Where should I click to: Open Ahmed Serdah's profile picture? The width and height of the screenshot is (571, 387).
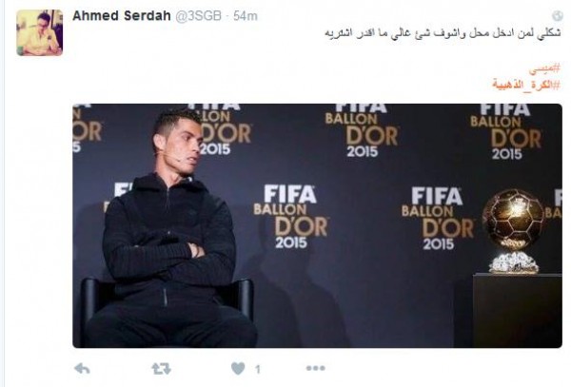[39, 32]
